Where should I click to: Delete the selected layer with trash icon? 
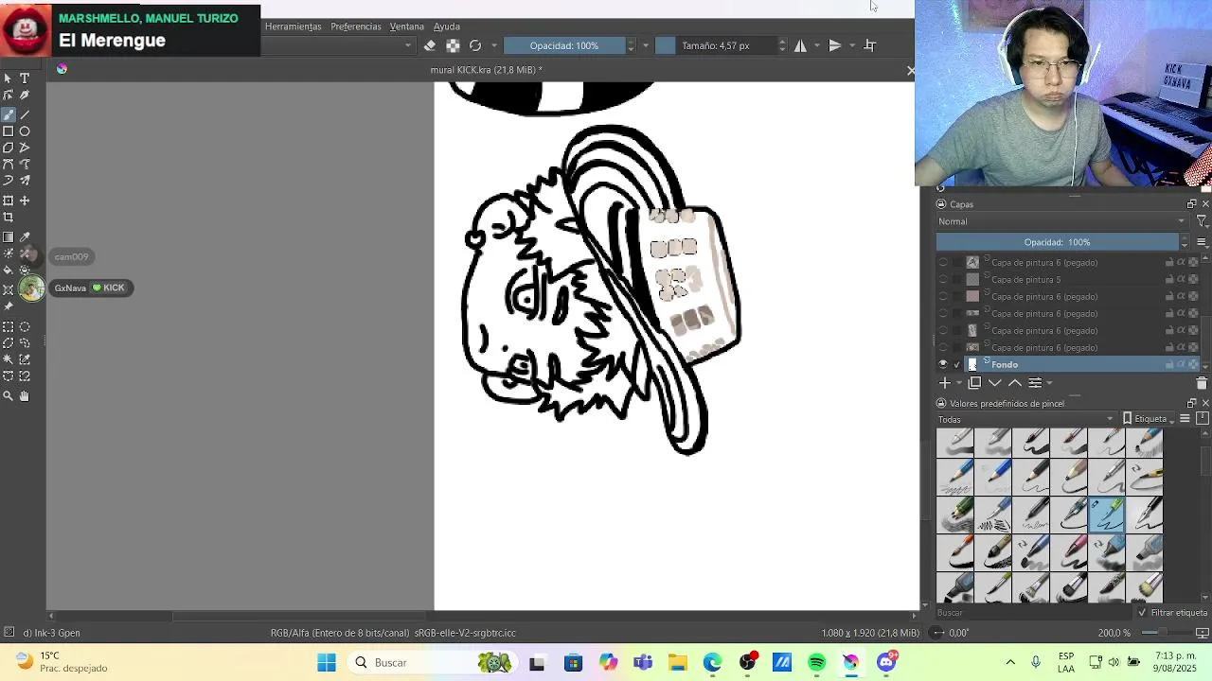click(x=1202, y=383)
